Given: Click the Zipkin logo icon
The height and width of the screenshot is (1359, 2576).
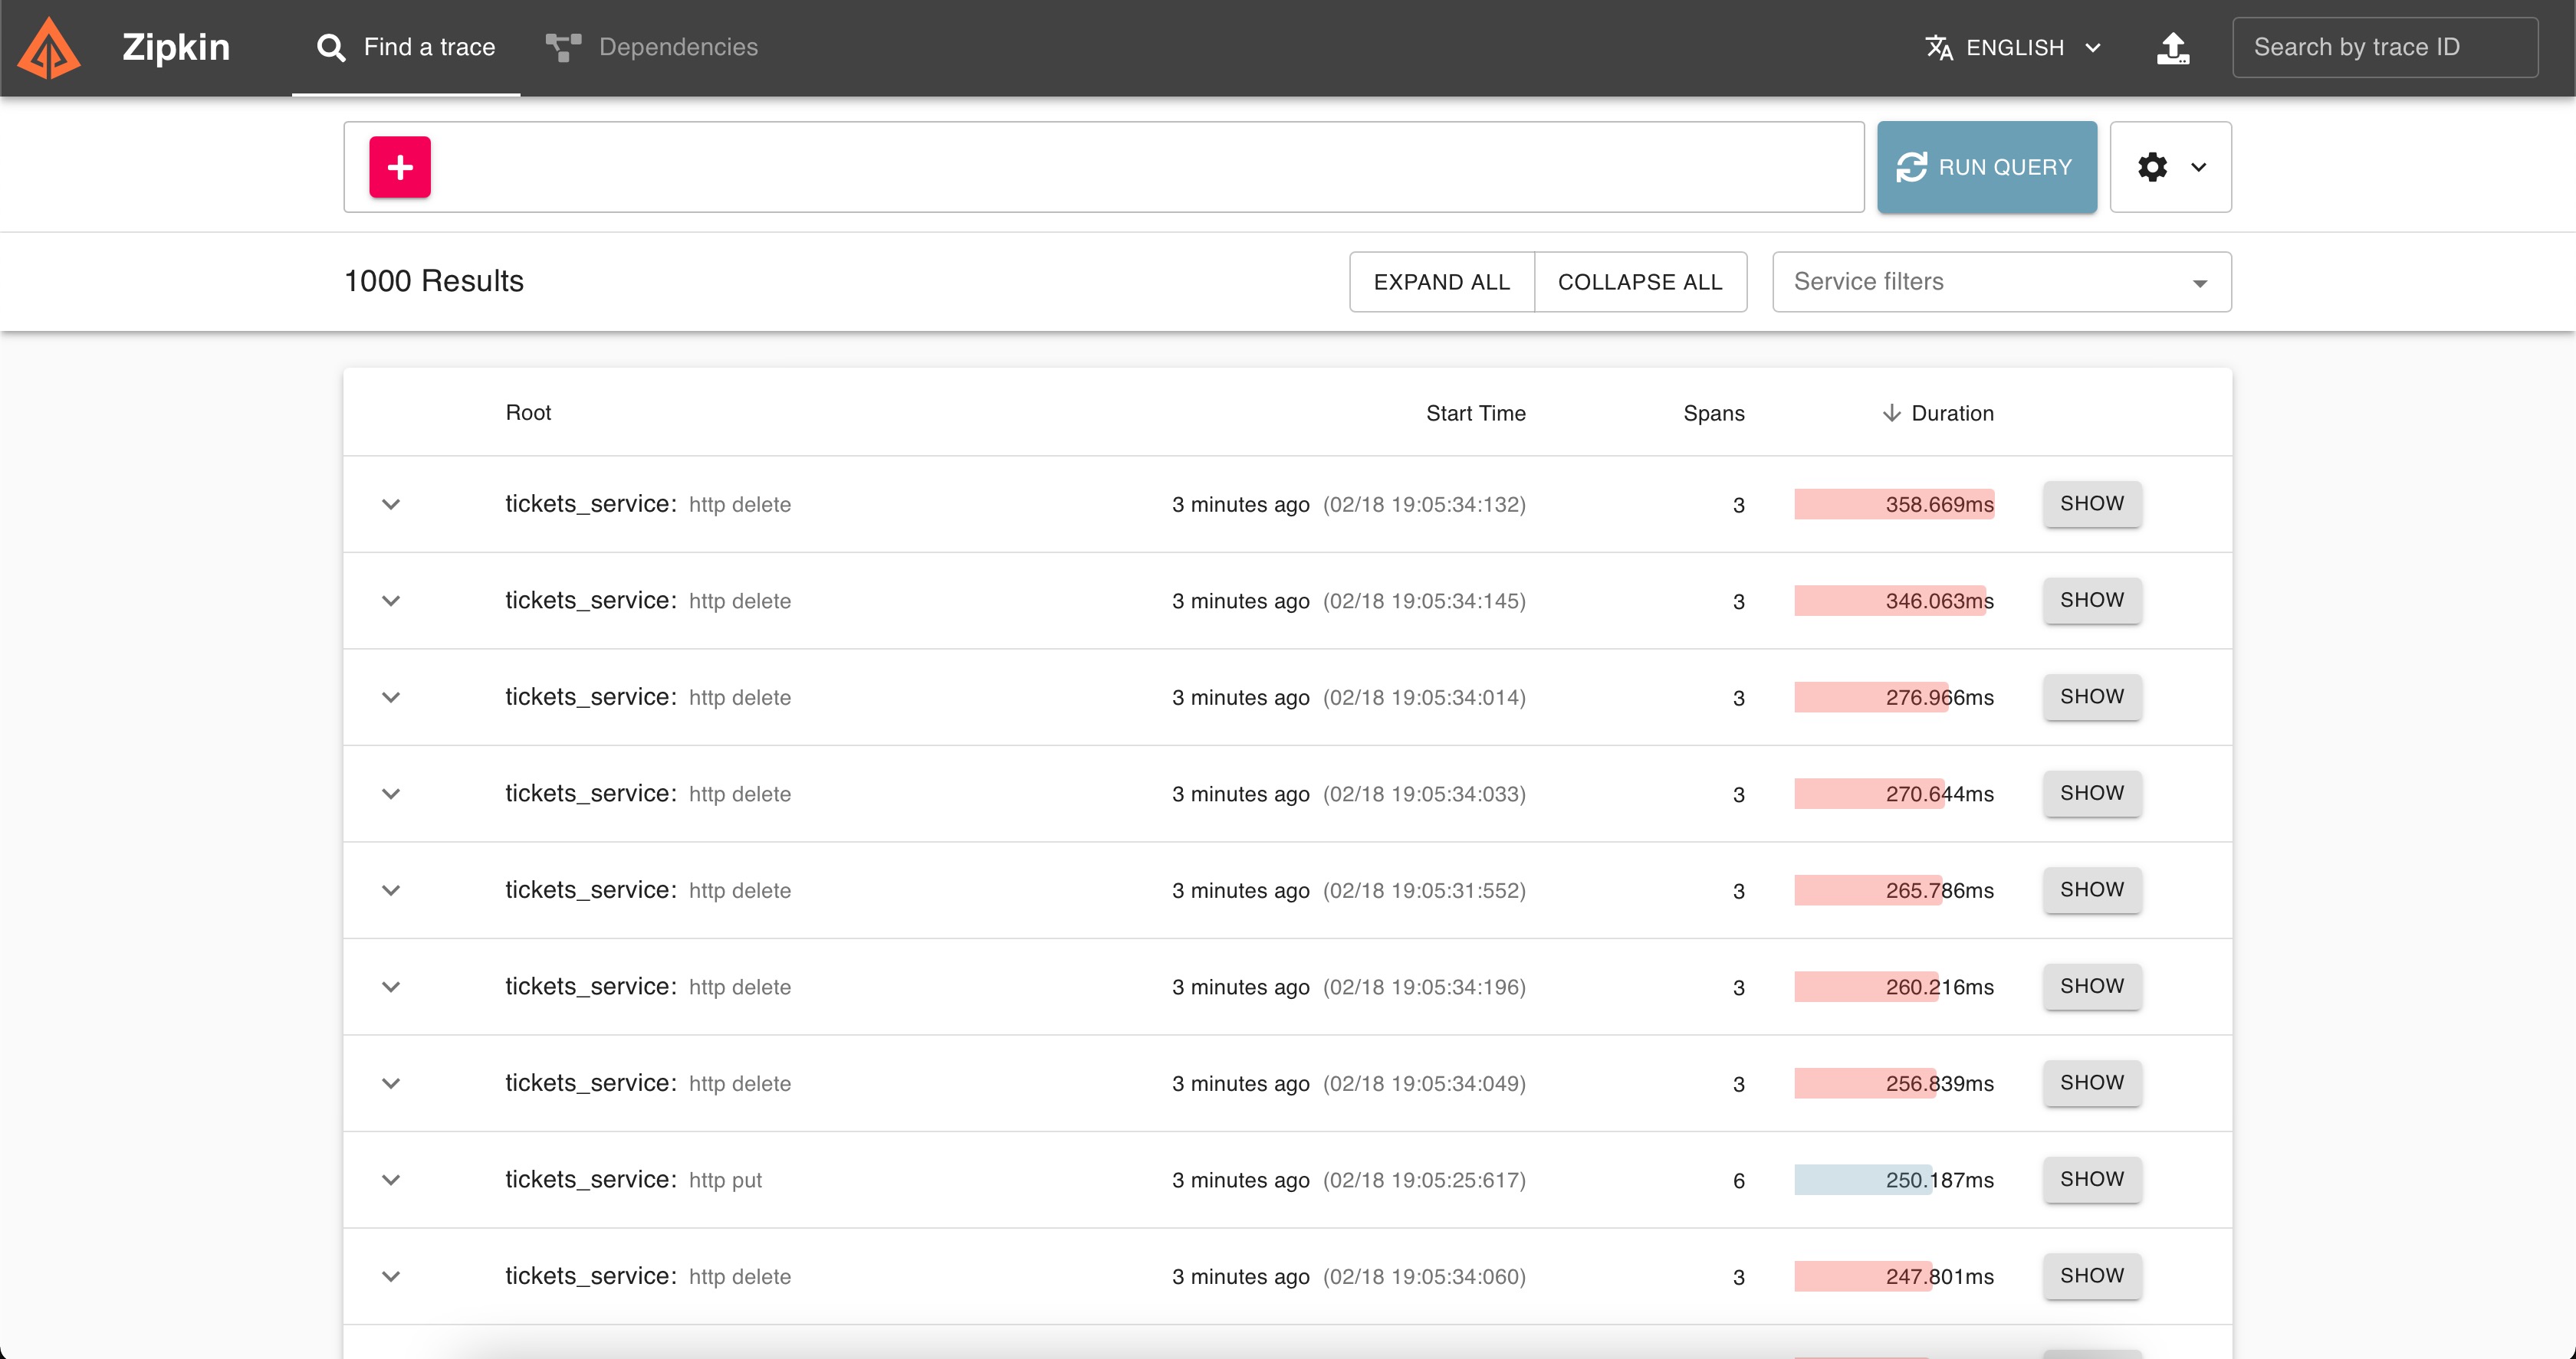Looking at the screenshot, I should coord(49,48).
